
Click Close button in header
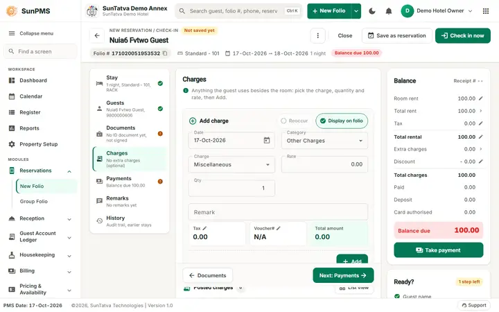pos(345,35)
